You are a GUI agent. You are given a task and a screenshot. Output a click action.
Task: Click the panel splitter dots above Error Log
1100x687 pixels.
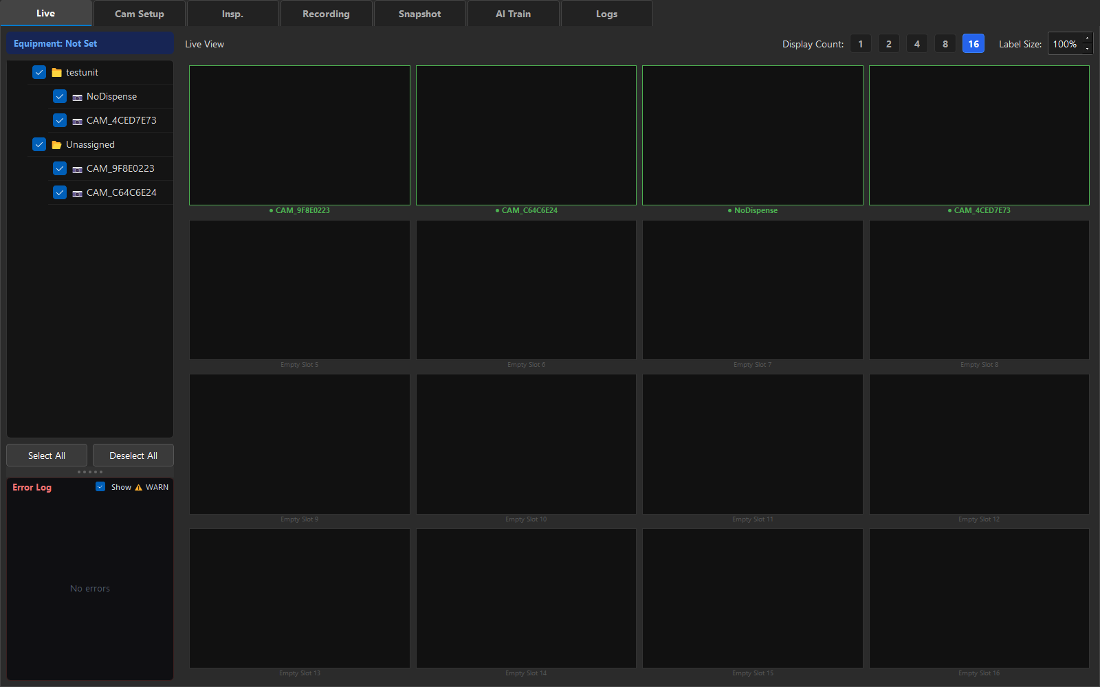pyautogui.click(x=90, y=472)
